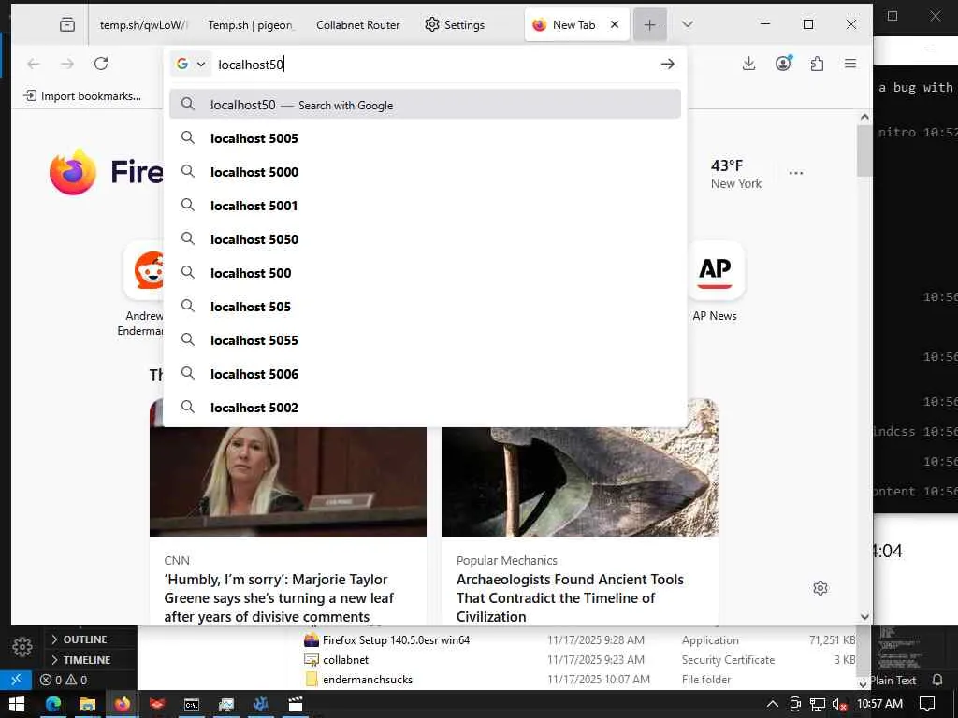Open VS Code Manage gear icon
The image size is (958, 718).
click(22, 646)
